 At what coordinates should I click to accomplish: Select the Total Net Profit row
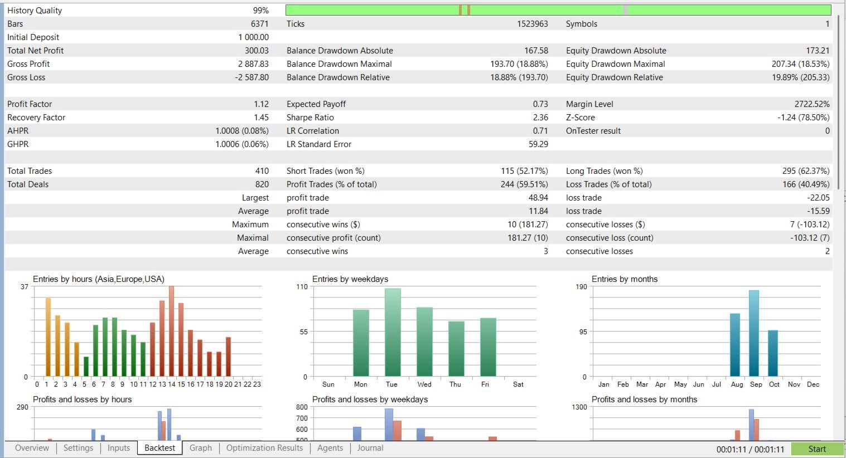tap(138, 51)
